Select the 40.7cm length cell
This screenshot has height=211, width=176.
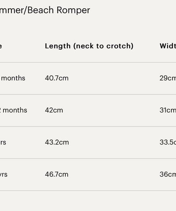coord(57,78)
